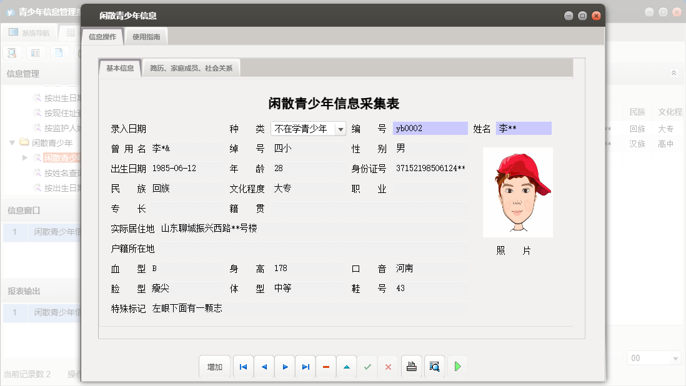Screen dimensions: 686x386
Task: Delete the current record with the minus icon
Action: coord(326,367)
